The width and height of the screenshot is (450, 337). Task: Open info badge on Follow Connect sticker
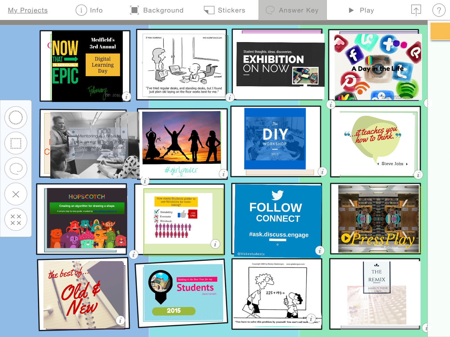pos(320,251)
